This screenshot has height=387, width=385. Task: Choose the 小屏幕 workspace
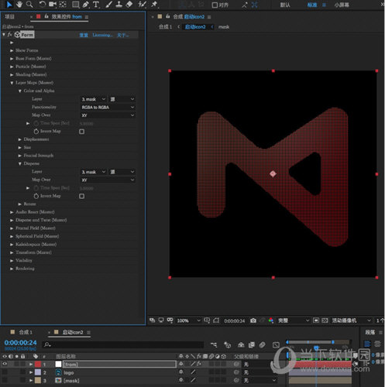point(342,5)
